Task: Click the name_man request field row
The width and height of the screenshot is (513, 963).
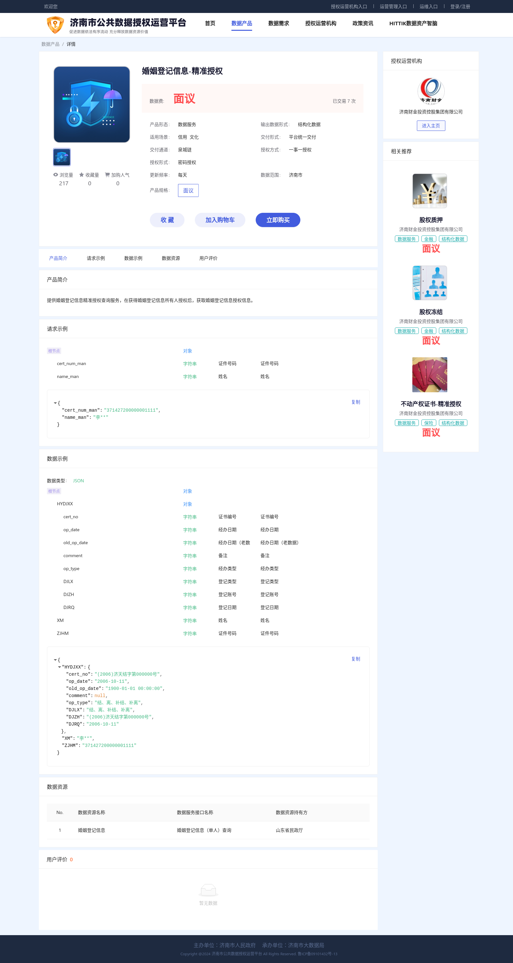Action: click(208, 376)
